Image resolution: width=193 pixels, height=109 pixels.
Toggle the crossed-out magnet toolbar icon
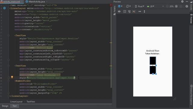pyautogui.click(x=129, y=12)
